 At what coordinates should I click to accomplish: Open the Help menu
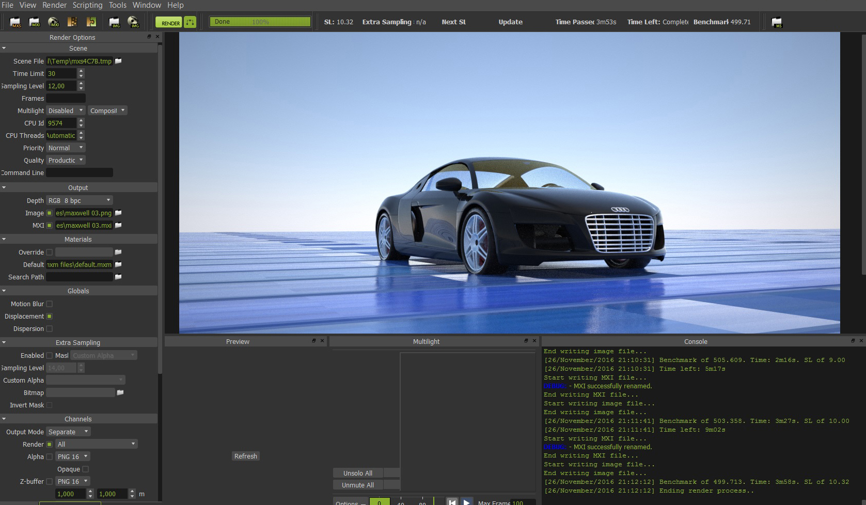click(176, 5)
